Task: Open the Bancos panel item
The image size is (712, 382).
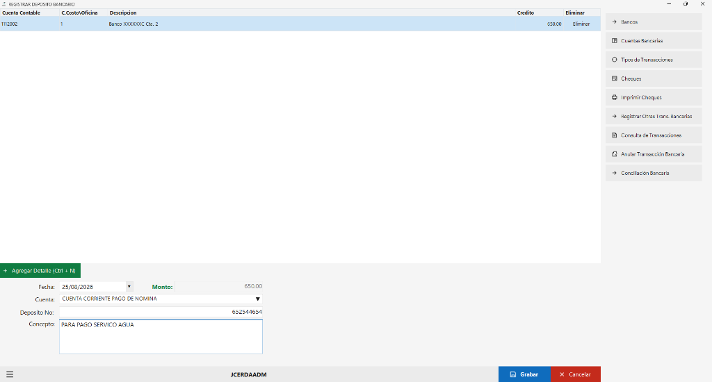Action: (654, 22)
